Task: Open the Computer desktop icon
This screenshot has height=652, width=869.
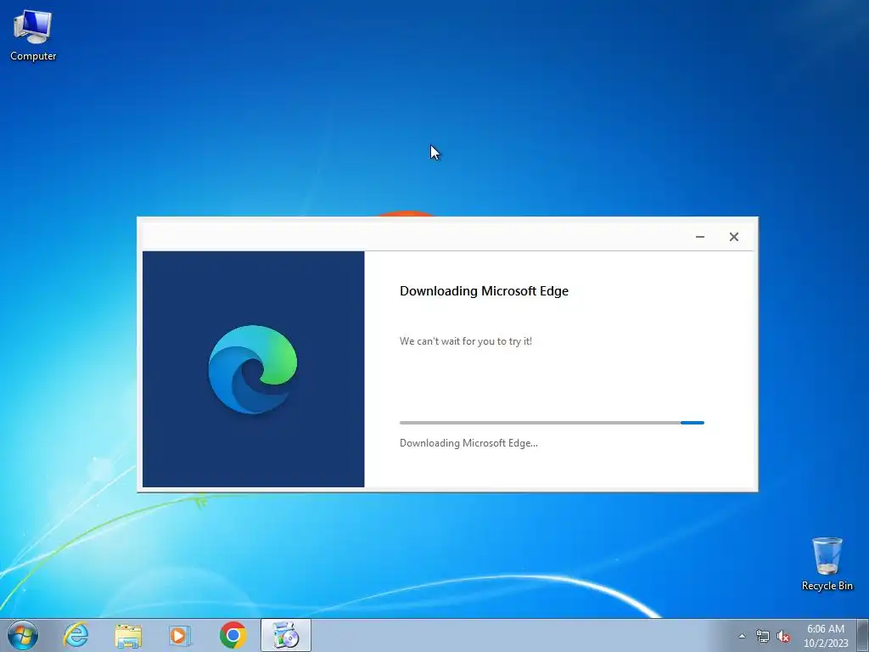Action: (33, 36)
